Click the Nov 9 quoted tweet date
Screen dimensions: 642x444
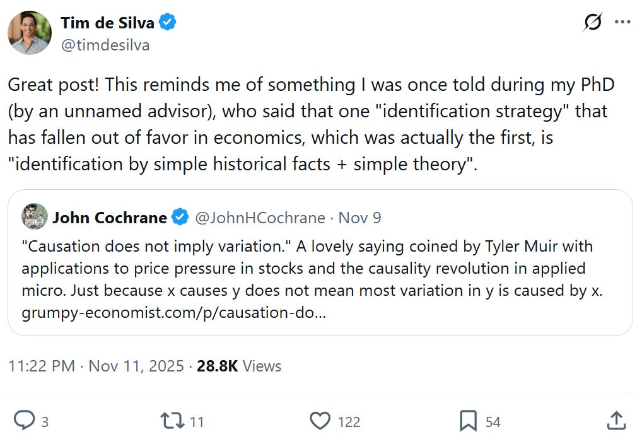coord(359,218)
